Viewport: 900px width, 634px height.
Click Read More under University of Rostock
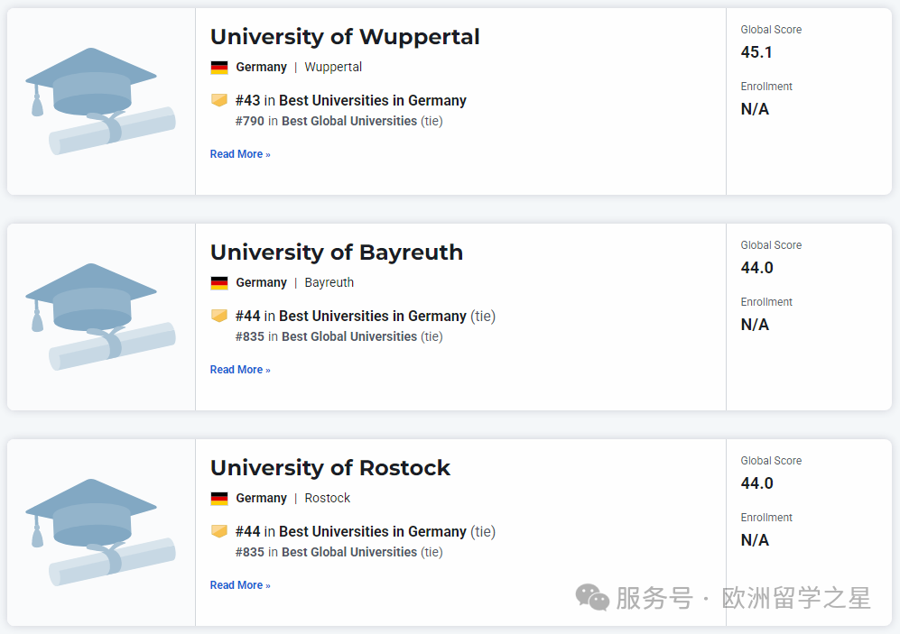(x=240, y=585)
